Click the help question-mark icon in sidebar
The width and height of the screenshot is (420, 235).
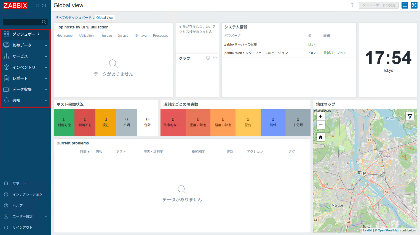pyautogui.click(x=6, y=205)
